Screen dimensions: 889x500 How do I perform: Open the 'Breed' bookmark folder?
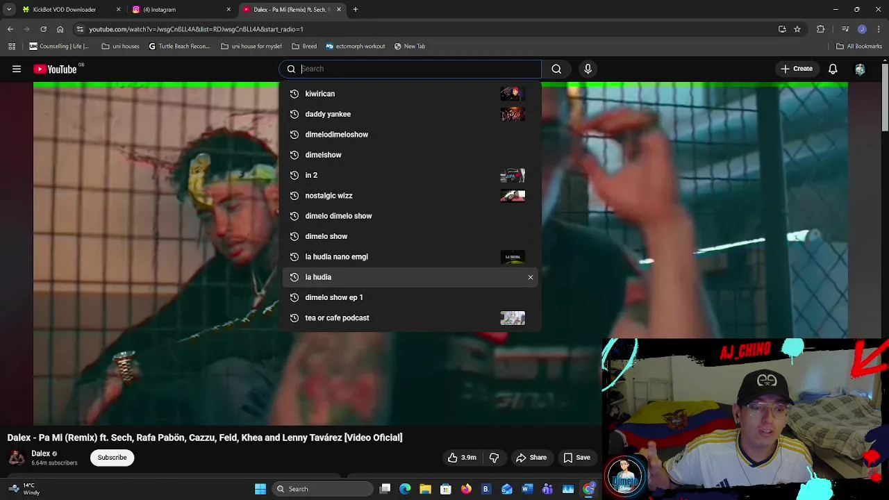pyautogui.click(x=304, y=47)
